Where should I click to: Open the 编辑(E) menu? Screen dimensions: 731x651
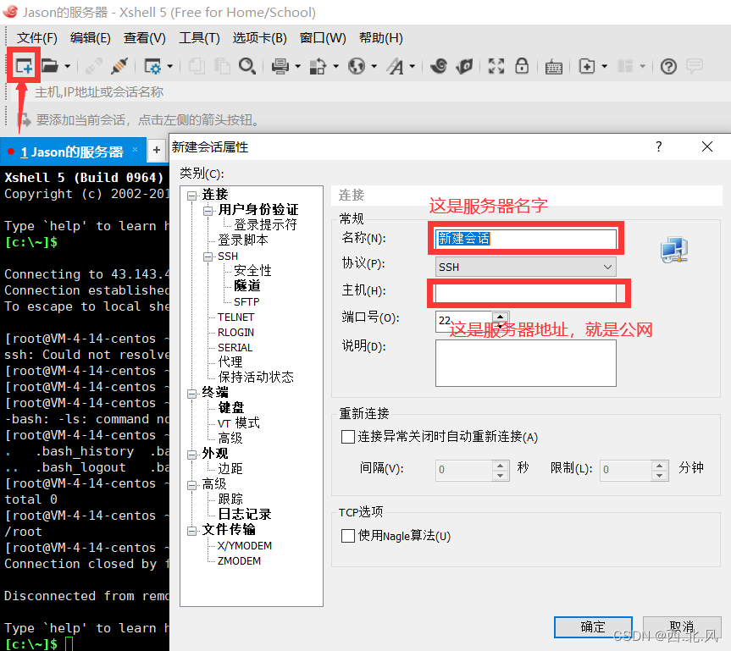(x=91, y=38)
